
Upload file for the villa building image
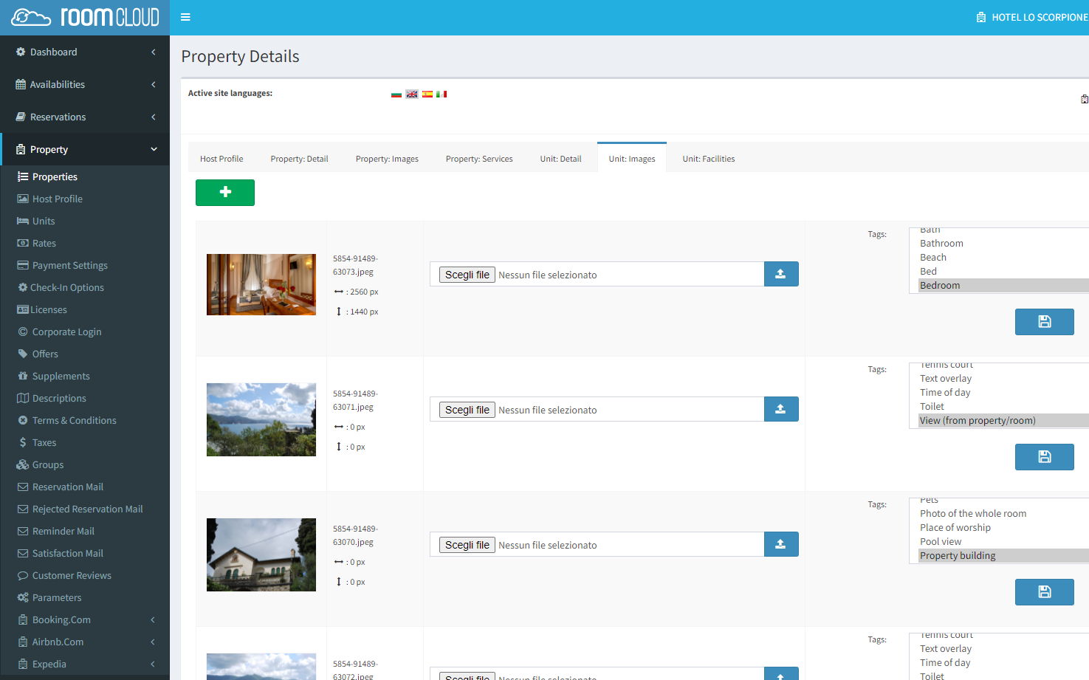point(780,544)
